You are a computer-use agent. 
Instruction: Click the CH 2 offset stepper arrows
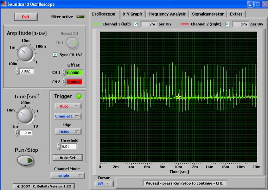(64, 82)
